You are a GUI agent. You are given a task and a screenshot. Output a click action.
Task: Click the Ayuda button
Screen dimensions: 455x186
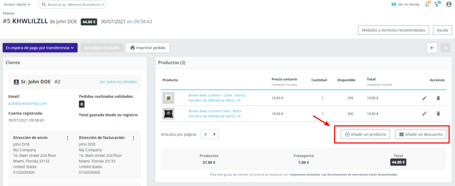point(442,30)
